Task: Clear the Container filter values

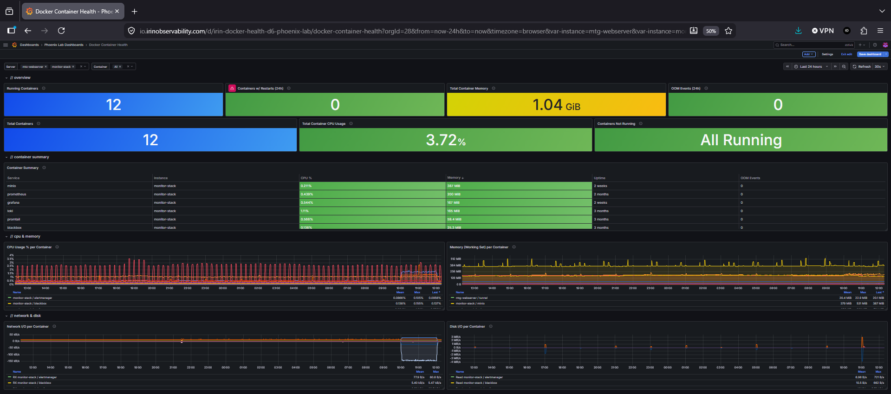Action: tap(128, 66)
